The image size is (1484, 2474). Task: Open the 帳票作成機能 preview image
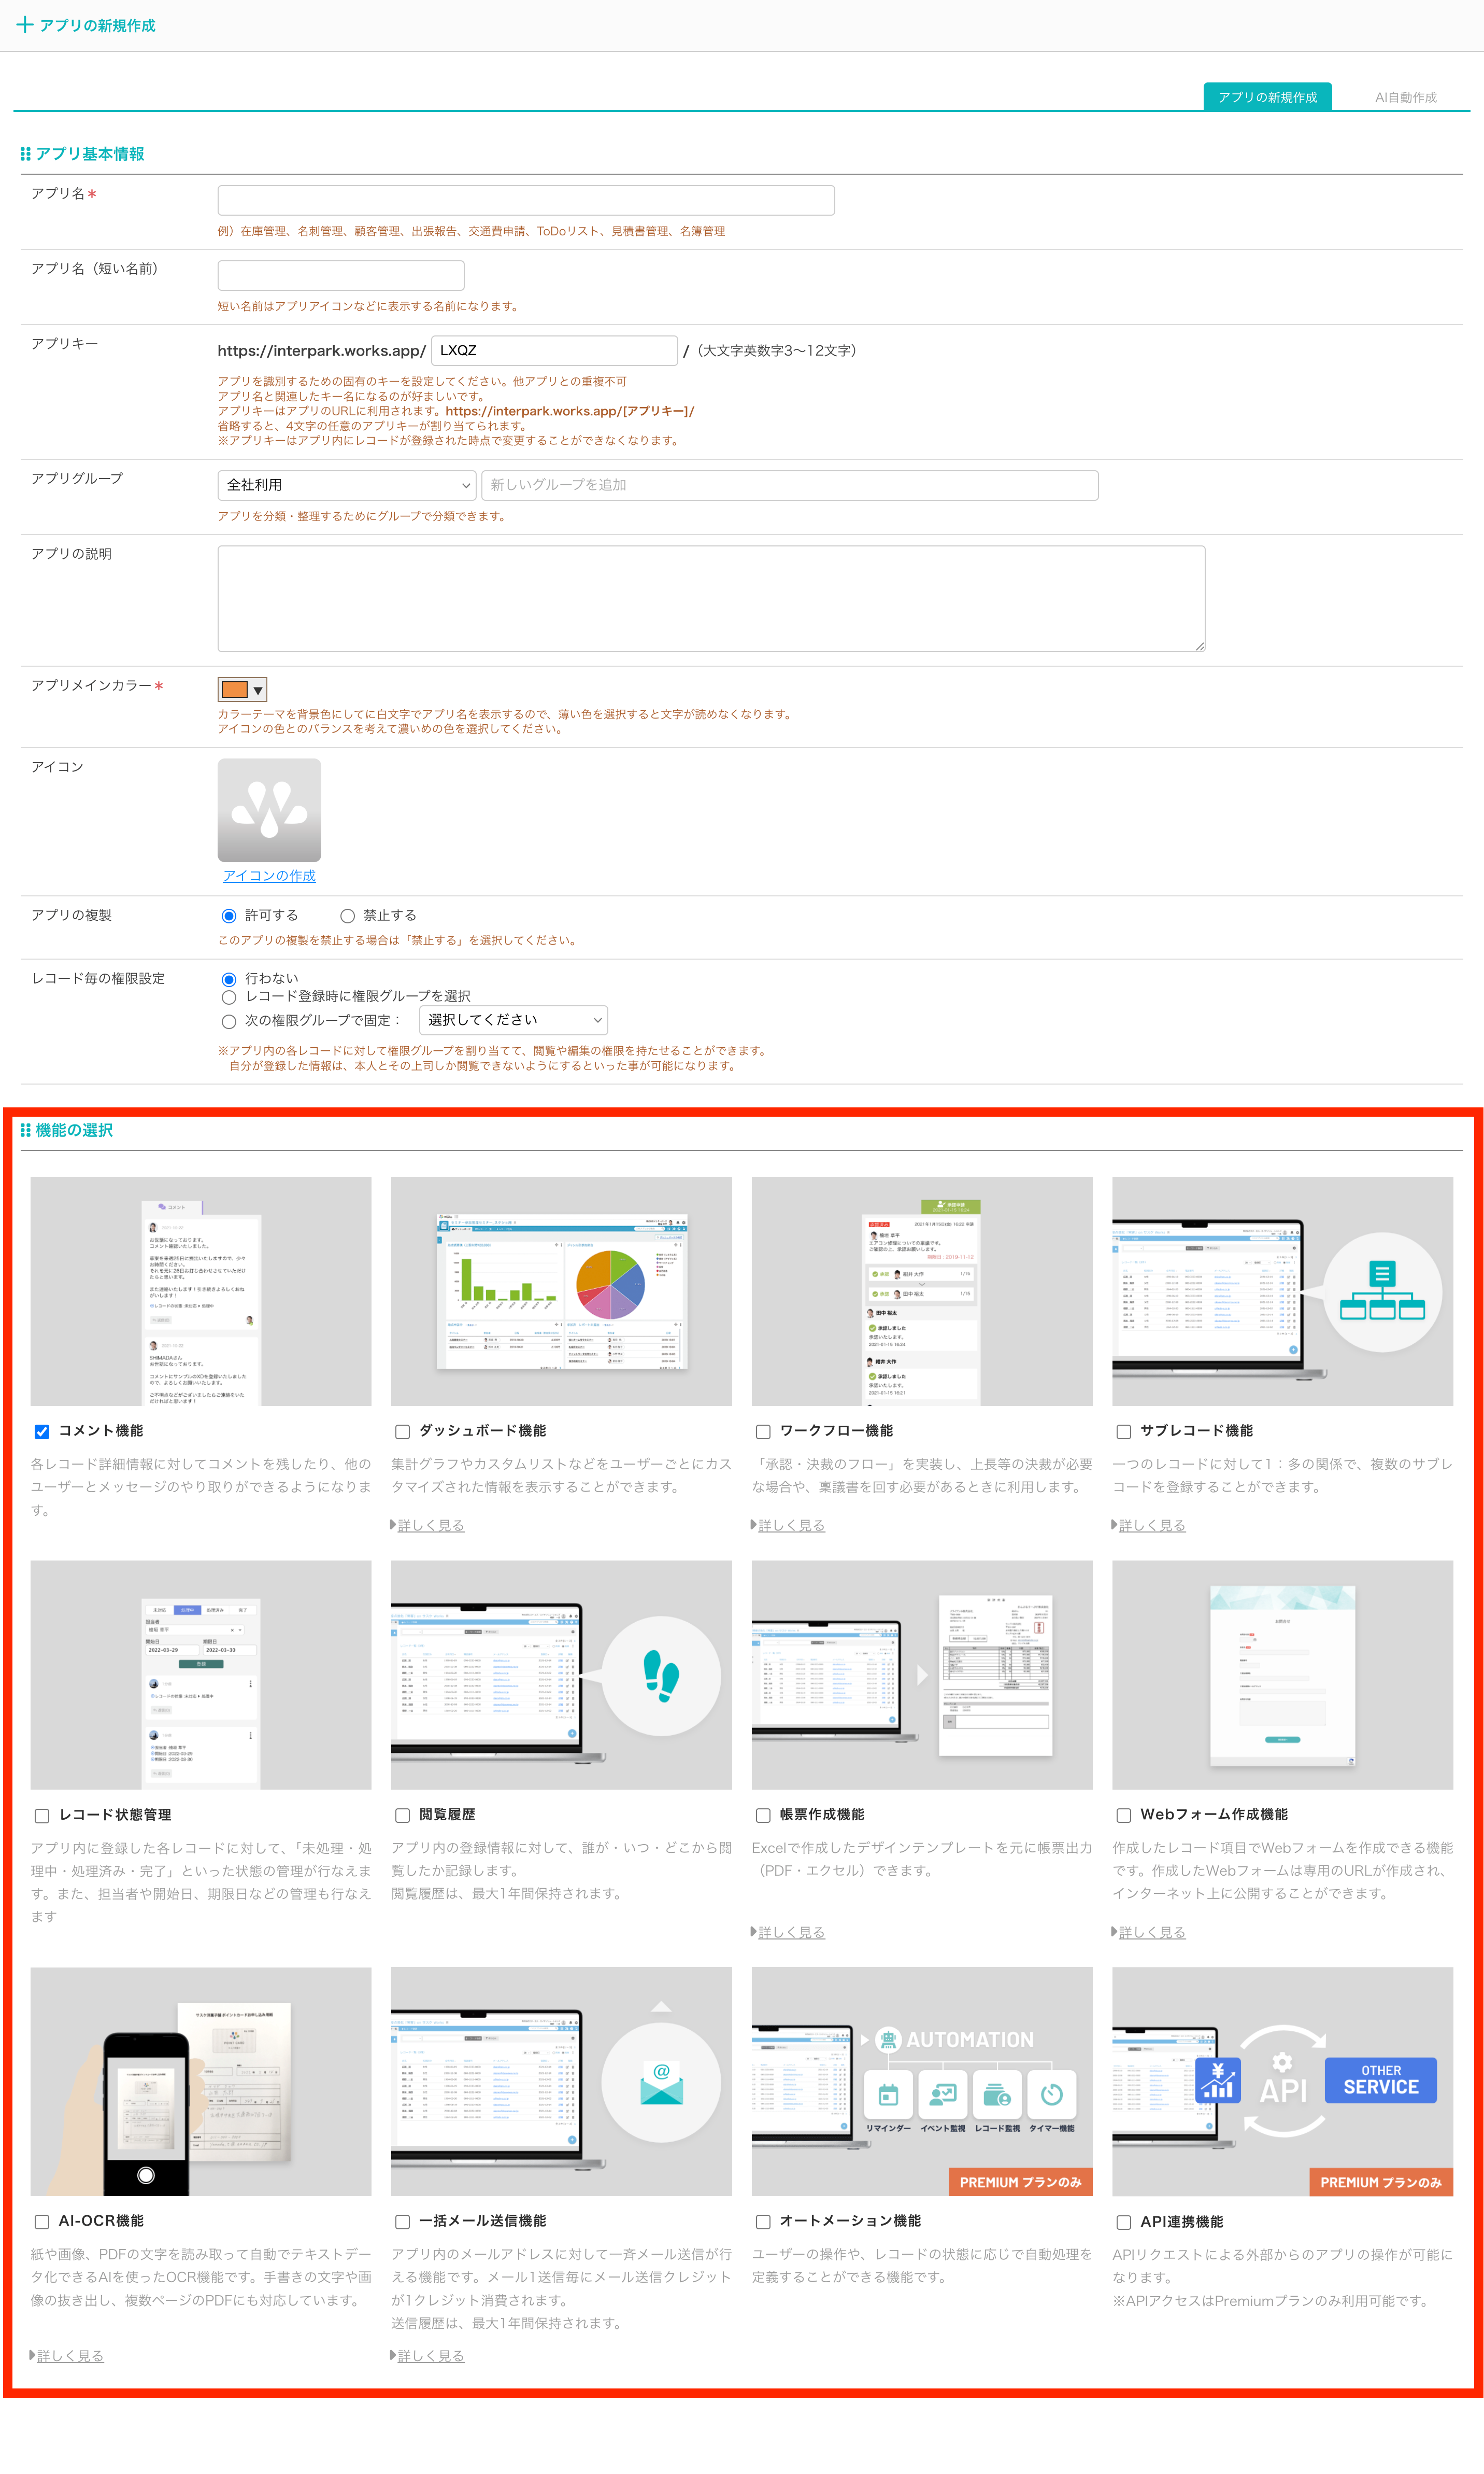pos(922,1675)
